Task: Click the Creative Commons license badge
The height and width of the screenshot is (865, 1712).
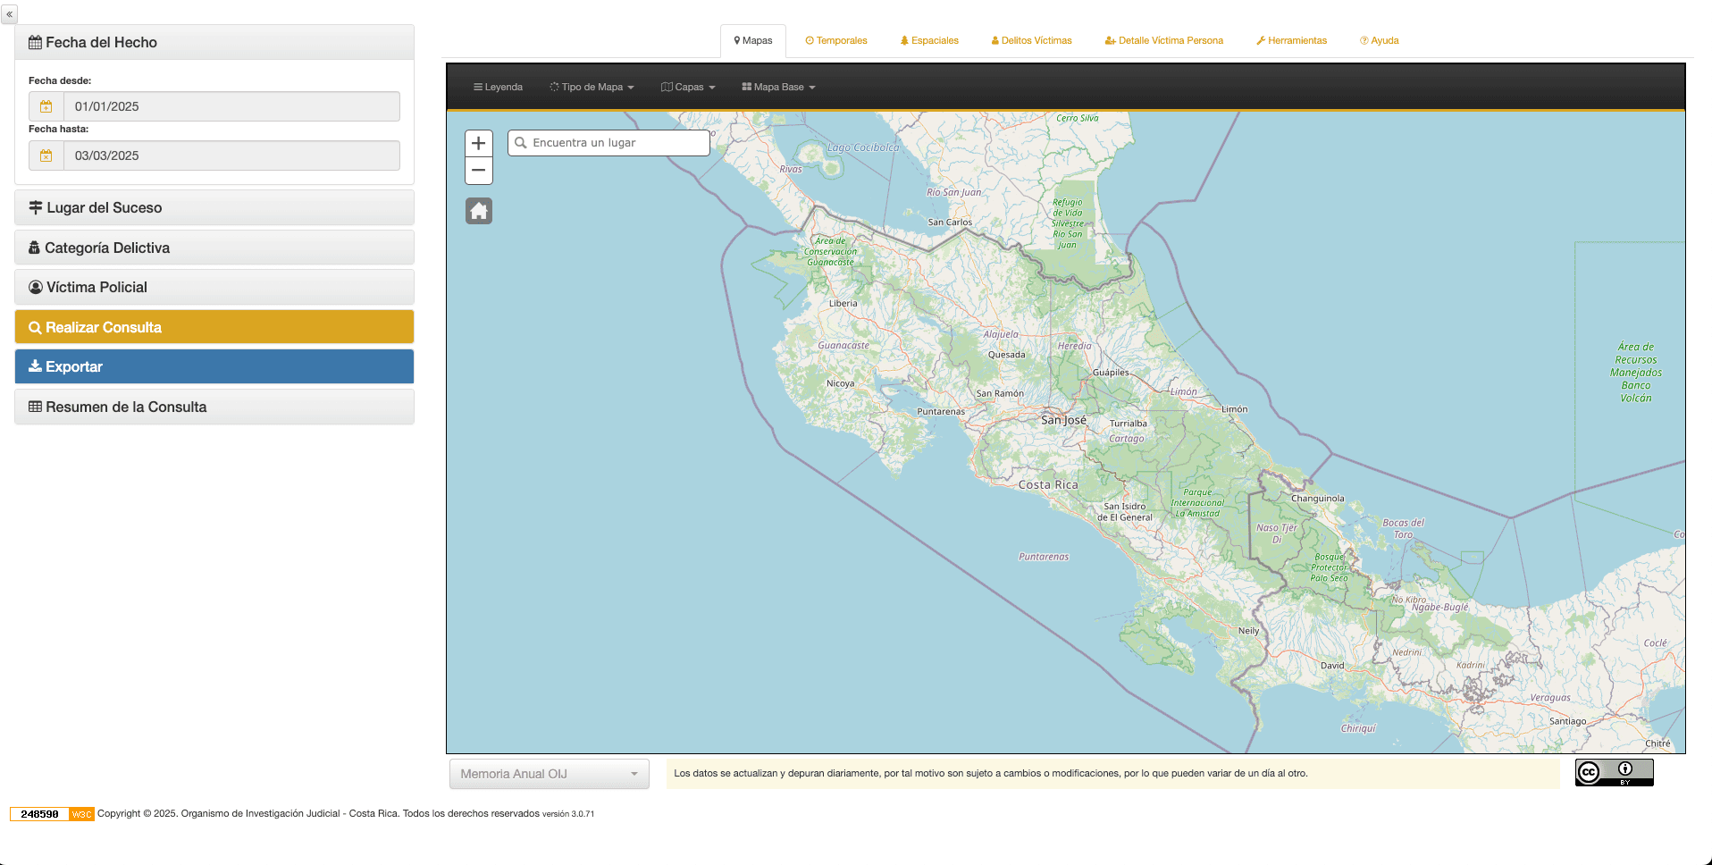Action: tap(1614, 772)
